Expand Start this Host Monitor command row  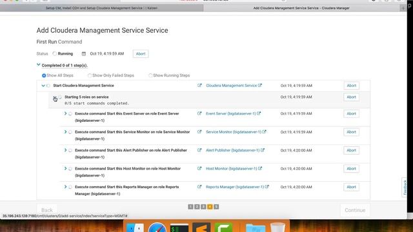(65, 168)
